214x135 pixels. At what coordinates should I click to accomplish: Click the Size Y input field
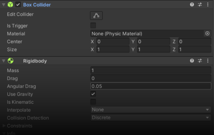tap(153, 49)
